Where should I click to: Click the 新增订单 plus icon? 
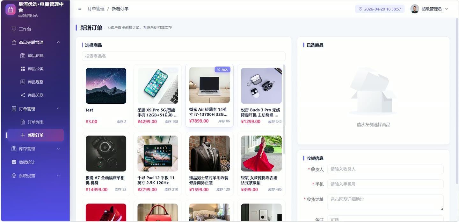click(x=23, y=135)
